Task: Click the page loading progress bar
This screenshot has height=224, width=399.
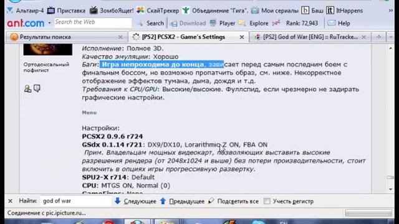Action: click(368, 213)
